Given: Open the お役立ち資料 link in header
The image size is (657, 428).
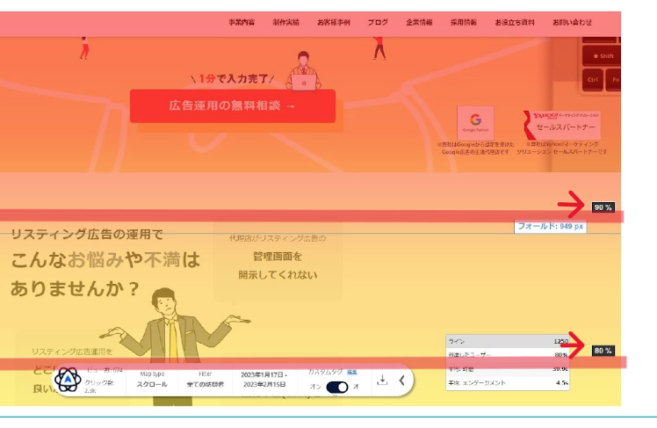Looking at the screenshot, I should click(515, 22).
